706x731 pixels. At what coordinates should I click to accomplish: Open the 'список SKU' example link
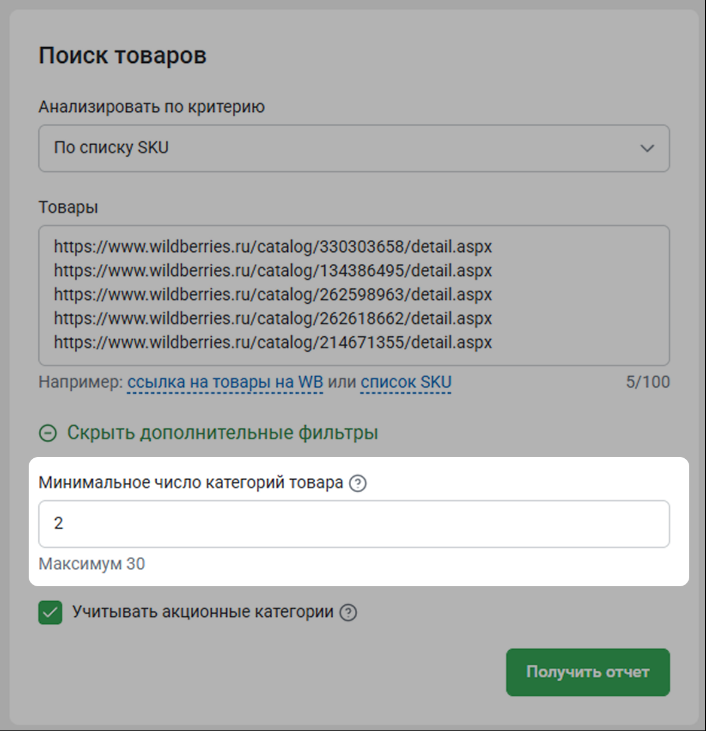click(x=406, y=382)
